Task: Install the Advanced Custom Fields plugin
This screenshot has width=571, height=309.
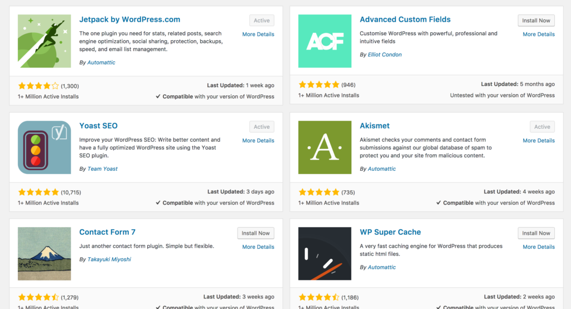Action: click(x=536, y=21)
